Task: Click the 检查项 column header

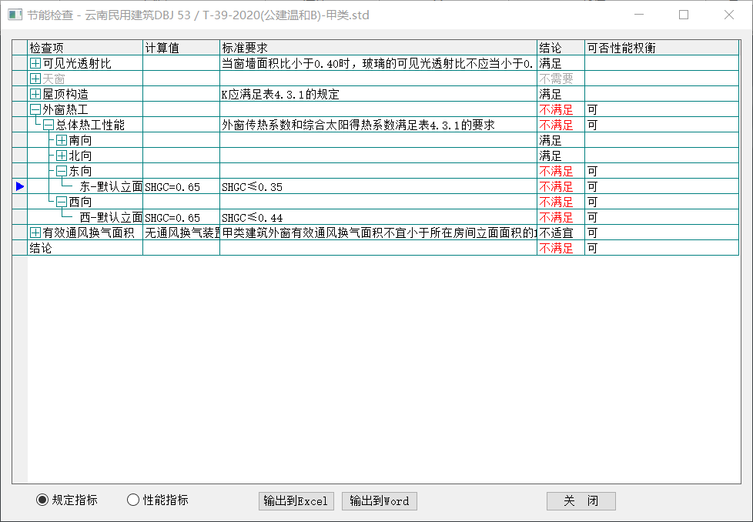Action: click(85, 48)
